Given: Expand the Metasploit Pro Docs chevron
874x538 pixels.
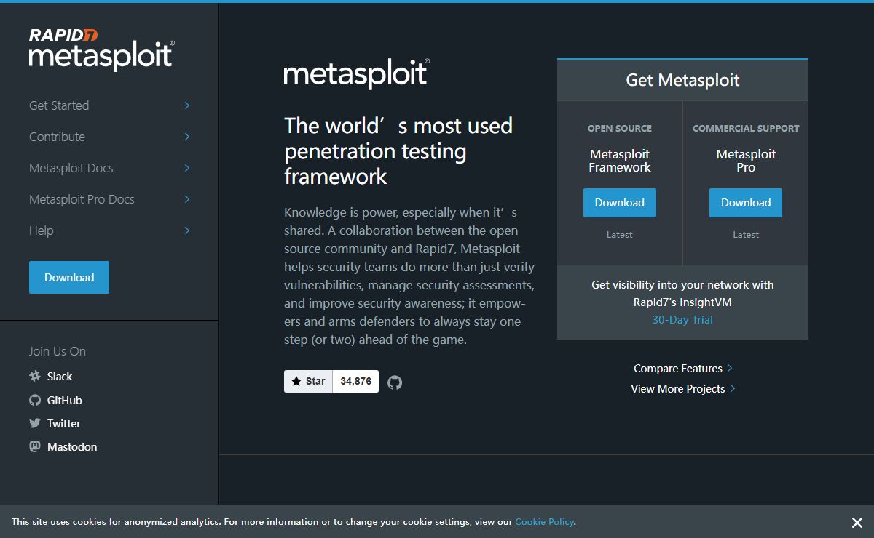Looking at the screenshot, I should click(x=187, y=199).
